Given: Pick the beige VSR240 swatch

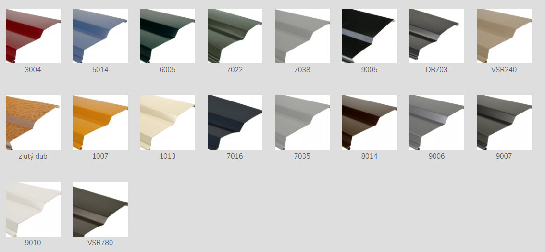Looking at the screenshot, I should click(x=504, y=36).
